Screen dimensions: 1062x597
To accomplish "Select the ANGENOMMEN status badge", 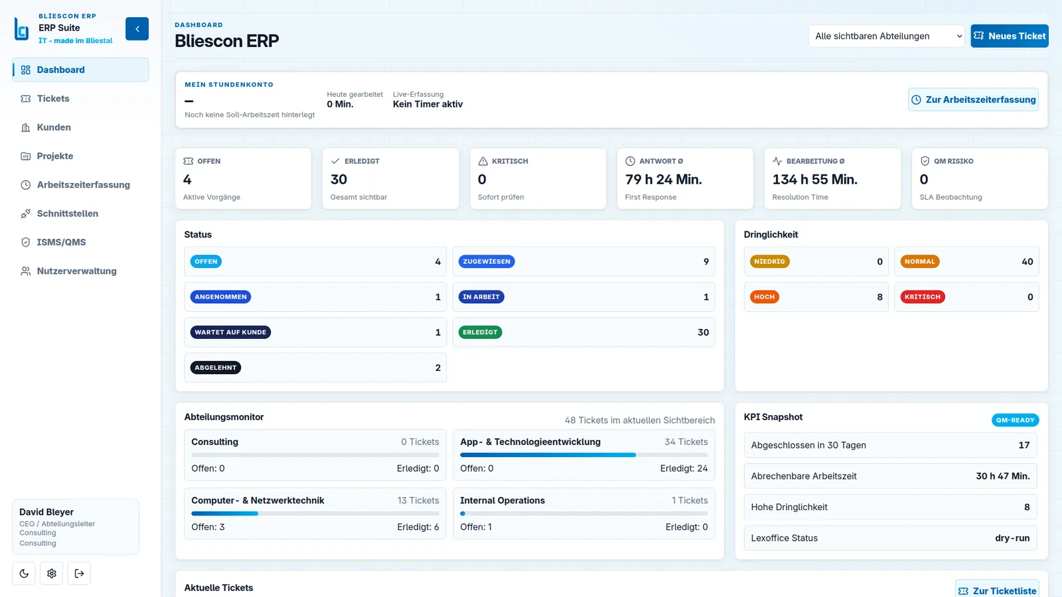I will click(220, 297).
